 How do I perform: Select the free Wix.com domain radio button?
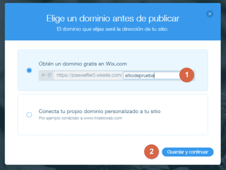pos(29,71)
